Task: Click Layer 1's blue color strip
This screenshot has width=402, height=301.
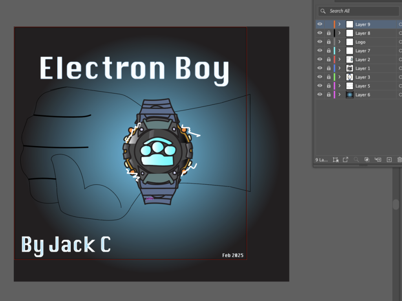Action: tap(334, 68)
